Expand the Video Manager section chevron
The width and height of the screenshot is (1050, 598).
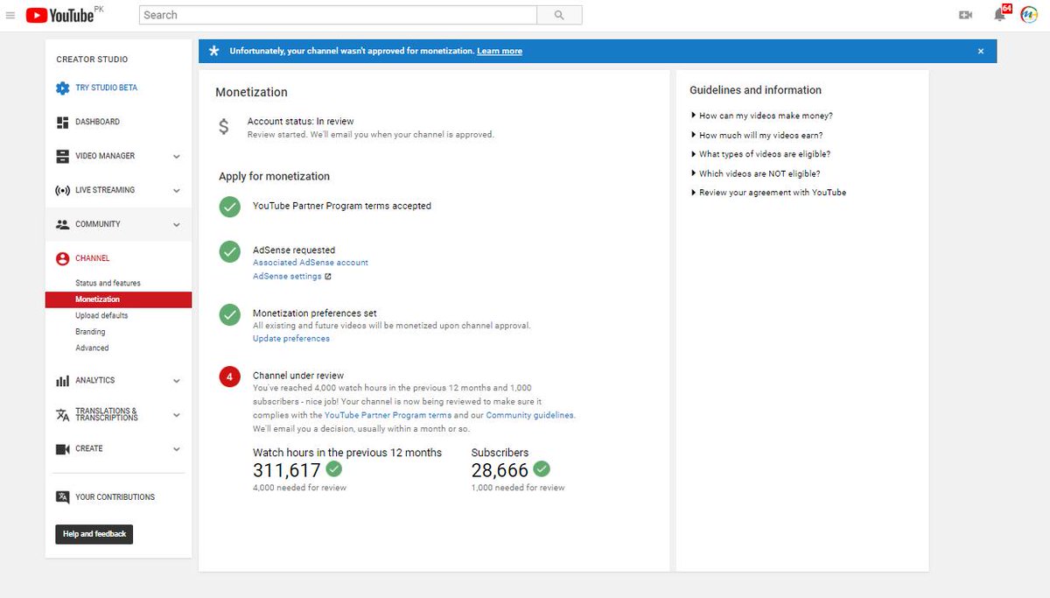pos(177,157)
